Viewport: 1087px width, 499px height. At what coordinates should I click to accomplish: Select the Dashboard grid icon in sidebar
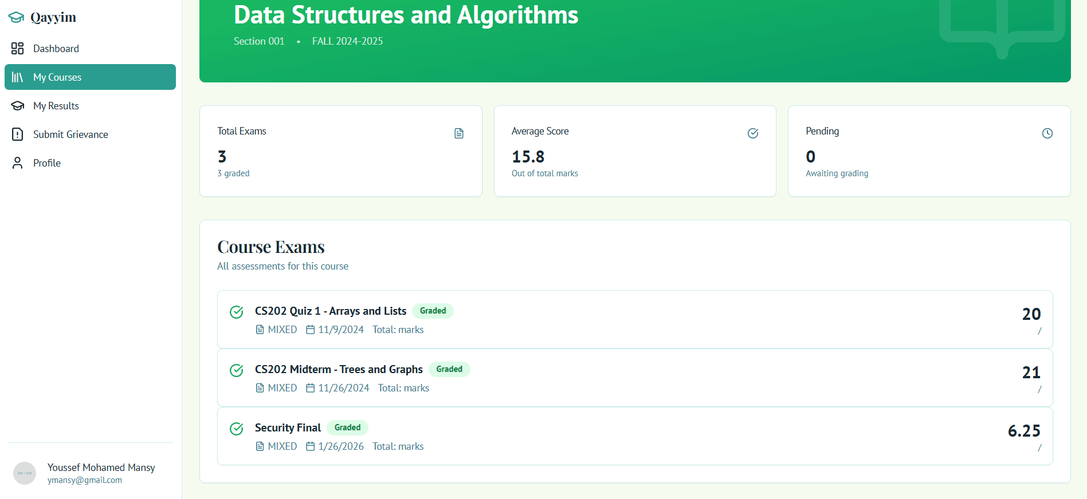pos(17,48)
